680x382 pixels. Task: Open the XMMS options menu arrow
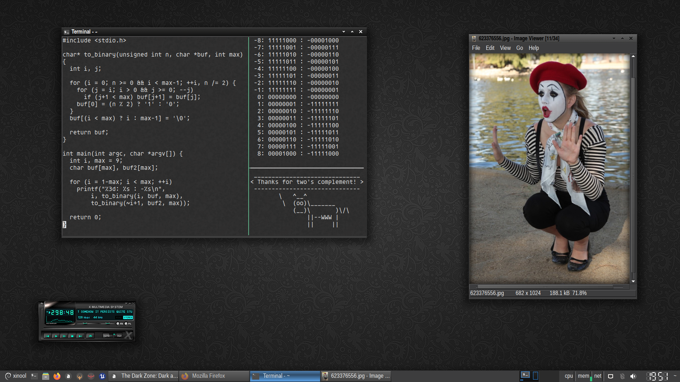point(126,303)
